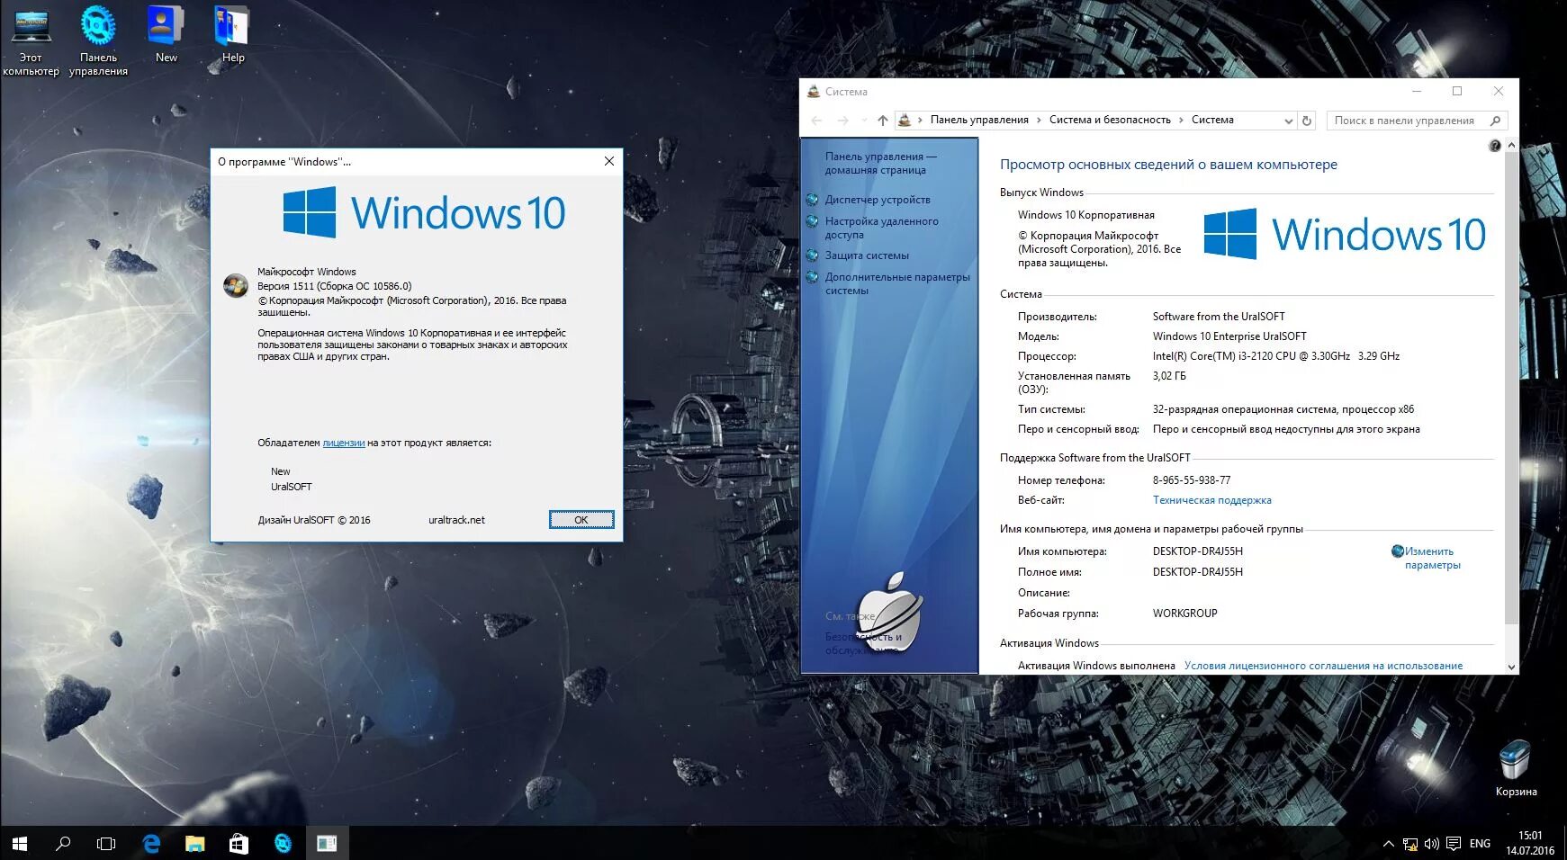Screen dimensions: 1567x860
Task: Open Task View on the taskbar
Action: [106, 844]
